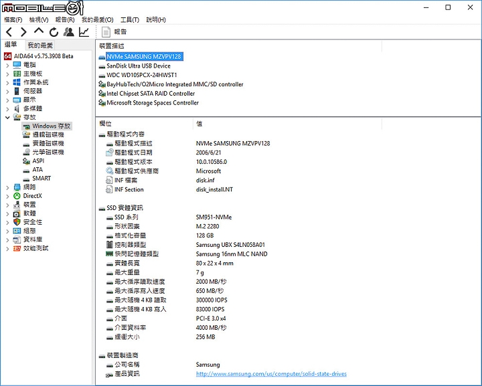
Task: Expand the 顯示 tree node
Action: pyautogui.click(x=7, y=100)
